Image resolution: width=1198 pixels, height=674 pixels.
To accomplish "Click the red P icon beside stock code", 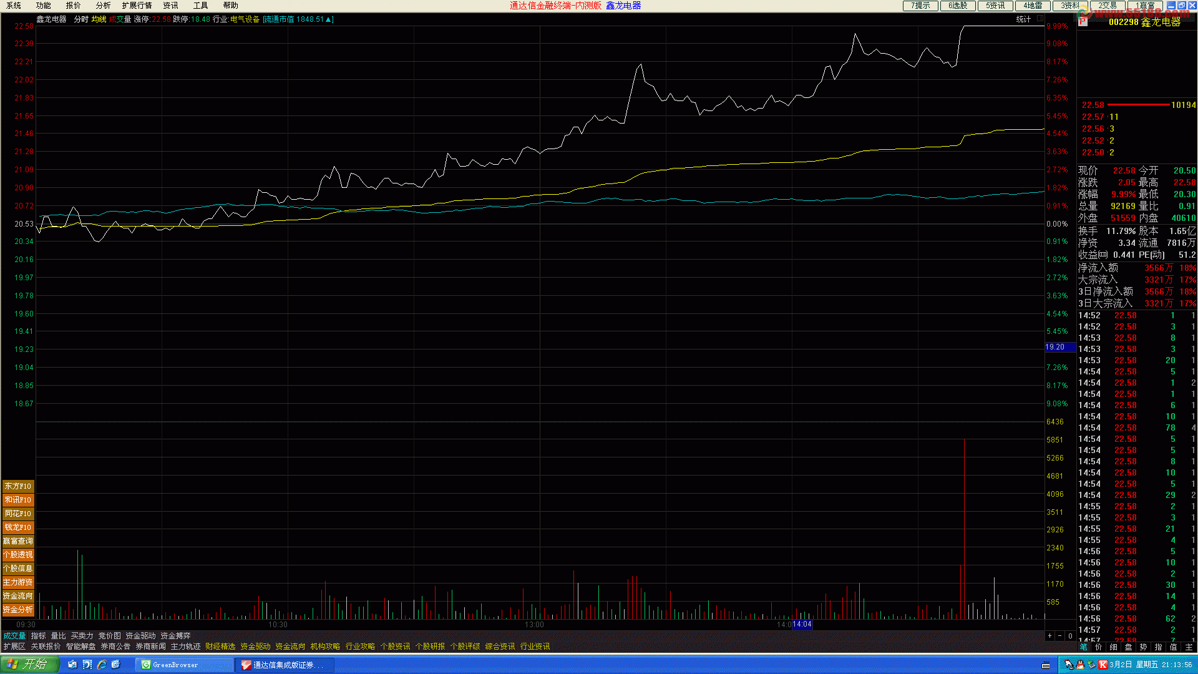I will pos(1083,22).
